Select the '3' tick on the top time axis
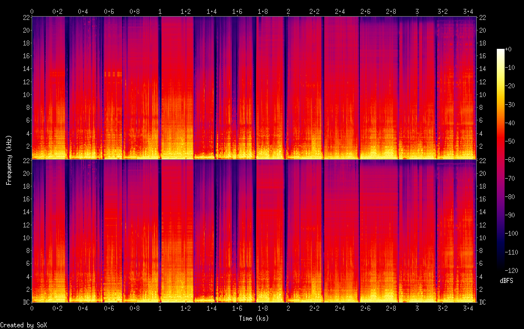The height and width of the screenshot is (329, 524). [x=416, y=11]
